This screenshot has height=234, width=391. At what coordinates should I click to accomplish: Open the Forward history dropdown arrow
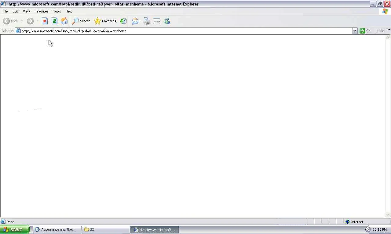(x=37, y=21)
